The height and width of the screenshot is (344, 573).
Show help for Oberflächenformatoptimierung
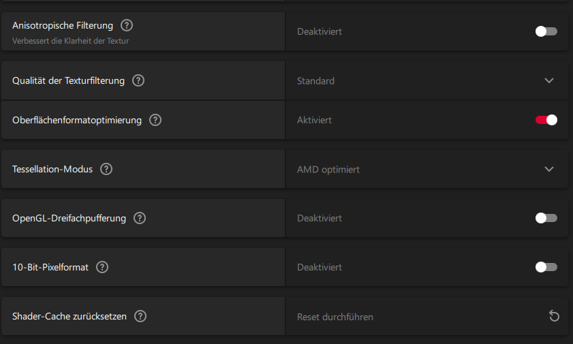click(x=155, y=120)
